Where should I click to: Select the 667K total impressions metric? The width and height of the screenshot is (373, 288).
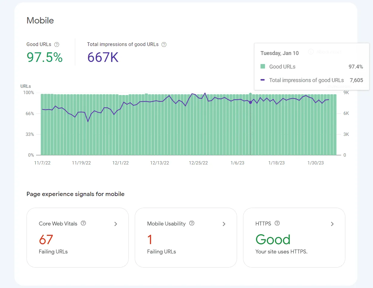pos(103,57)
